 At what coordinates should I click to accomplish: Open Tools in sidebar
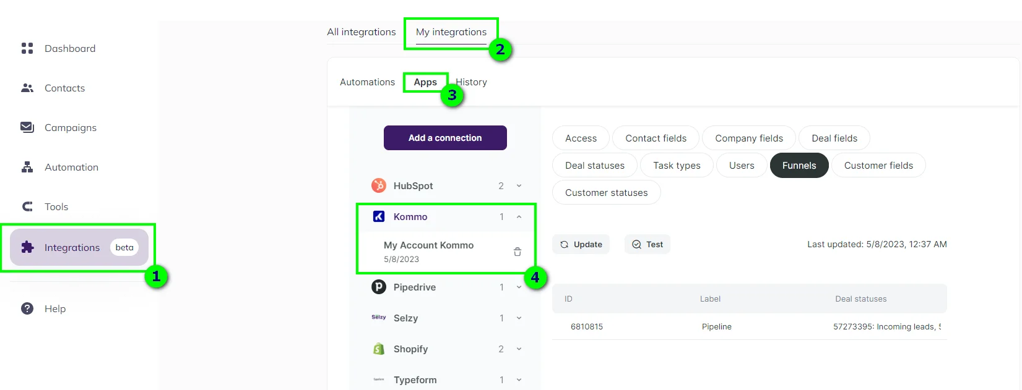pyautogui.click(x=56, y=206)
